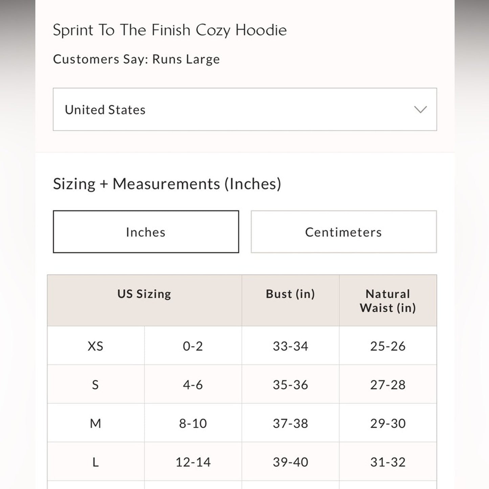This screenshot has height=489, width=489.
Task: Toggle measurement units to Centimeters
Action: (x=343, y=231)
